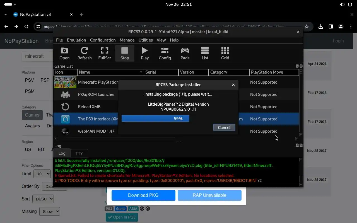Screen dimensions: 357x223
Task: Open Chrome three-dot menu
Action: pyautogui.click(x=351, y=26)
